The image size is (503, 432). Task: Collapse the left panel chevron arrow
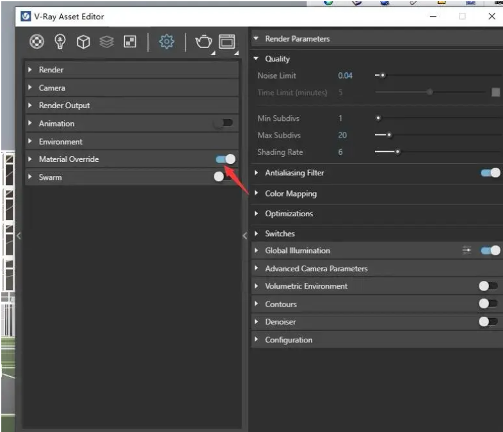pyautogui.click(x=19, y=236)
